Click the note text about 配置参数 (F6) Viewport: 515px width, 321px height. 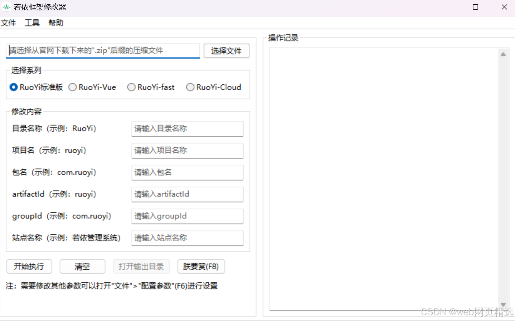click(112, 286)
